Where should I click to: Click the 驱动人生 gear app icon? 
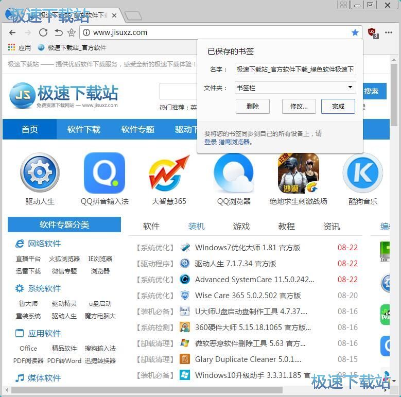(40, 172)
